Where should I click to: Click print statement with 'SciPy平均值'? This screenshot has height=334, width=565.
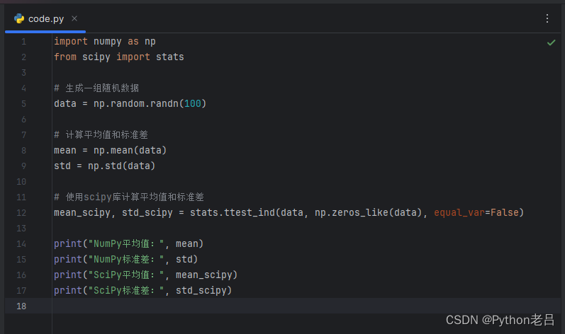[145, 275]
